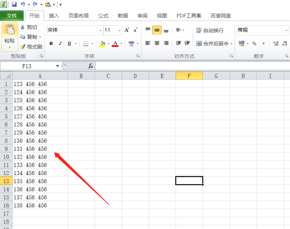Open the borders dropdown arrow
This screenshot has height=229, width=290.
coord(92,44)
